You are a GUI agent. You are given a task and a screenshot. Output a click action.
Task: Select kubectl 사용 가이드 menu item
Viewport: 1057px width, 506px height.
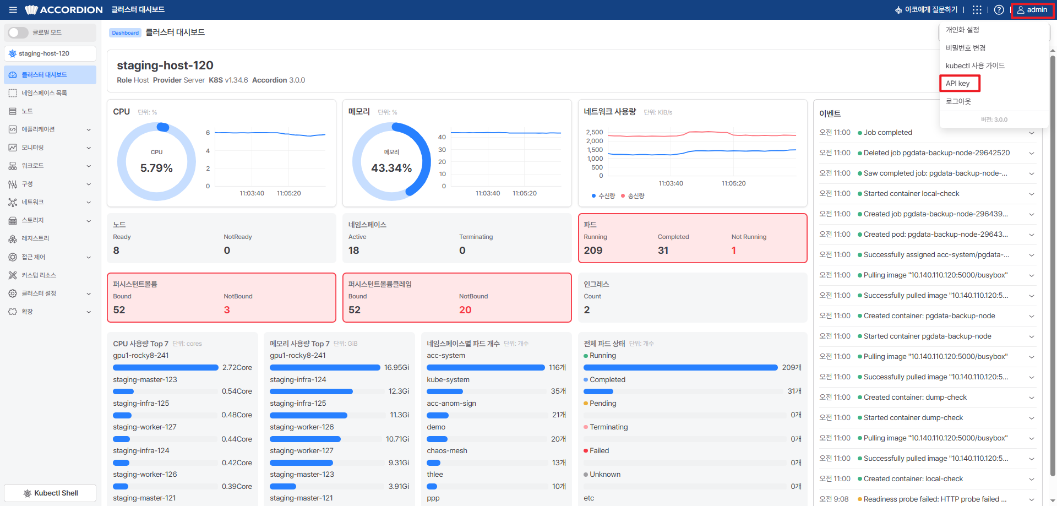(975, 66)
